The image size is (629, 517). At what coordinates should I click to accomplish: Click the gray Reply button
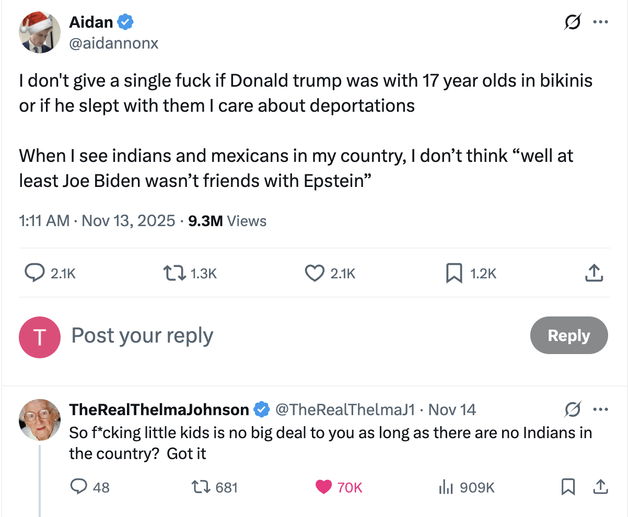(x=569, y=335)
